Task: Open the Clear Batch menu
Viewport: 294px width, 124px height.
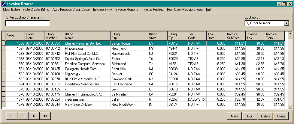Action: point(11,10)
